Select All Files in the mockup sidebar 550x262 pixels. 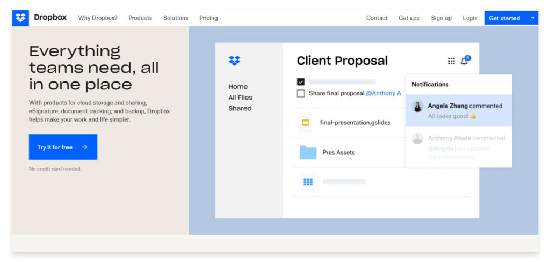(240, 98)
